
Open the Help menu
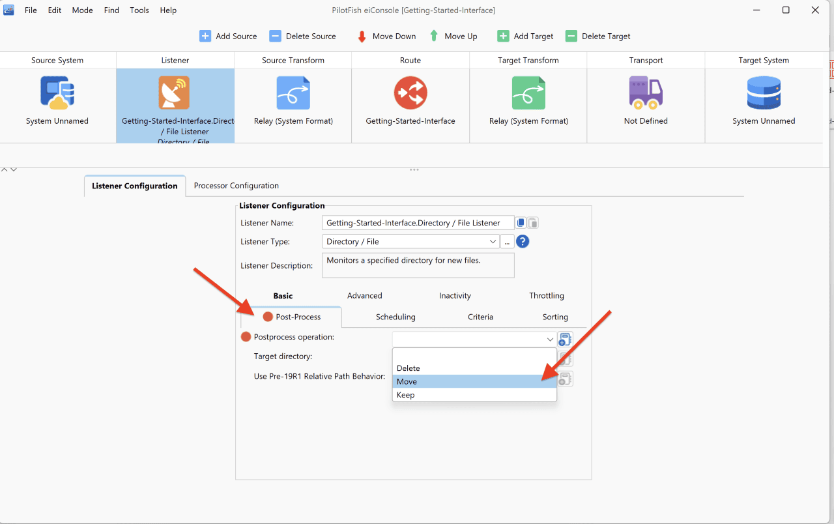point(168,10)
